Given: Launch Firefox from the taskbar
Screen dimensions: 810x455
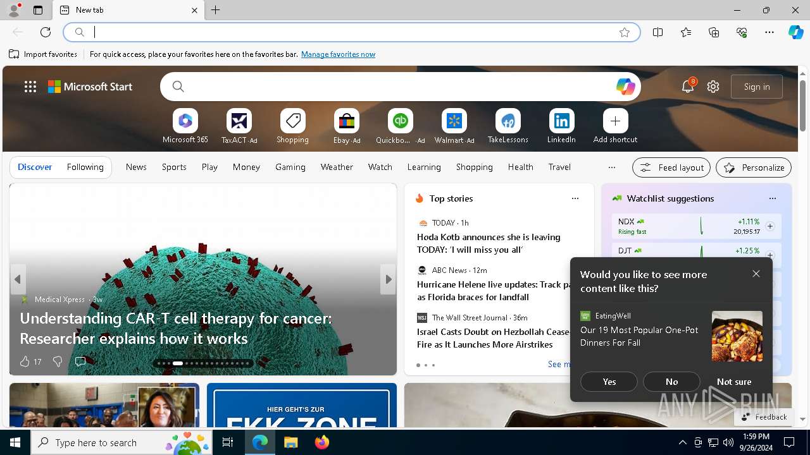Looking at the screenshot, I should pyautogui.click(x=322, y=442).
